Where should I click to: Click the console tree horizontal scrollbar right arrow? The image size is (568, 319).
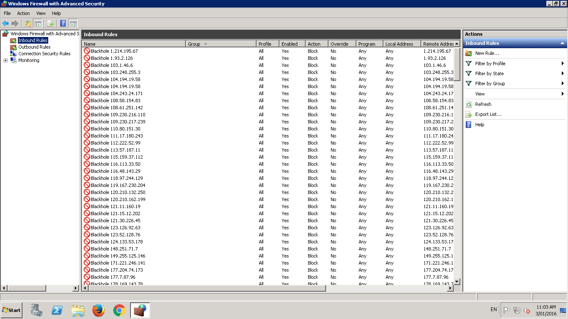click(76, 288)
